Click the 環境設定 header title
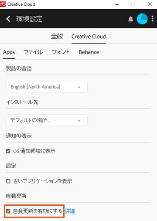The image size is (157, 221). pos(29,19)
